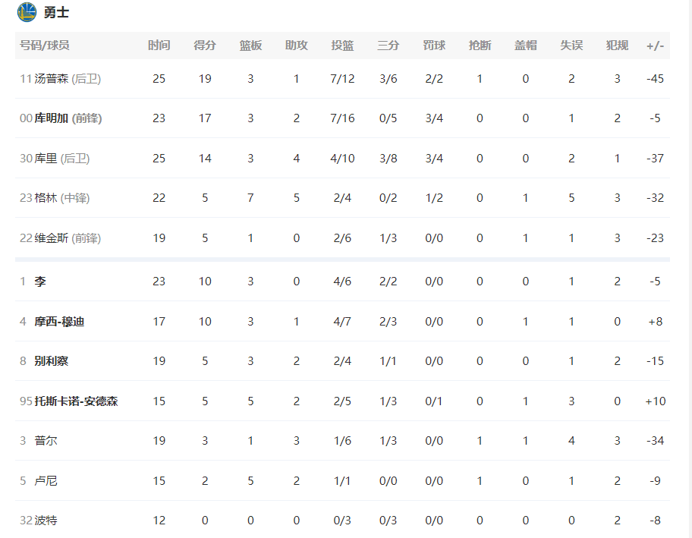Open 托斯卡诺-安德森 player link

coord(76,401)
